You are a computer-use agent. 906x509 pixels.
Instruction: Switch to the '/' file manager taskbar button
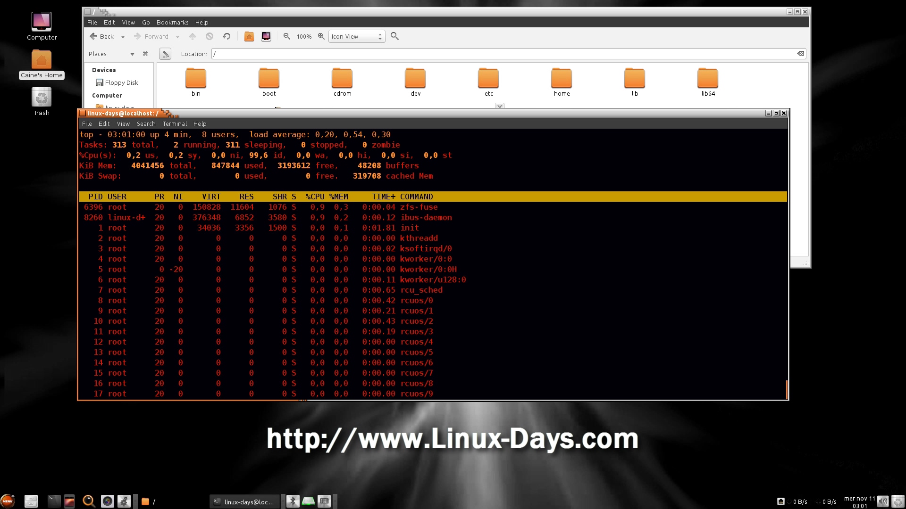tap(172, 501)
